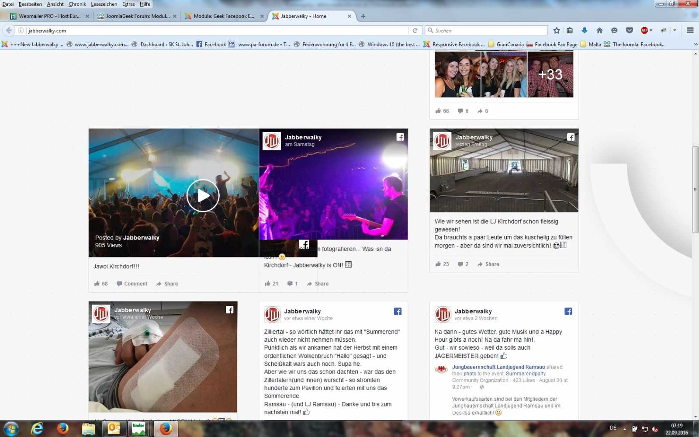Viewport: 699px width, 437px height.
Task: Open Adblock Plus dropdown
Action: 651,31
